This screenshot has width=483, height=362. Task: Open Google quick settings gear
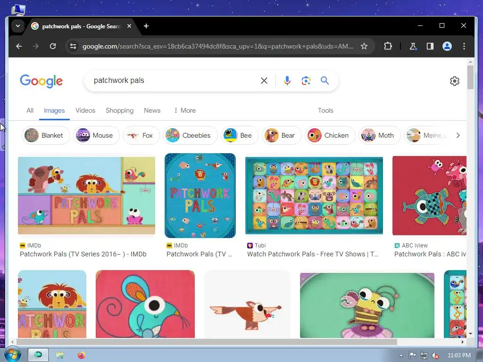click(x=454, y=81)
